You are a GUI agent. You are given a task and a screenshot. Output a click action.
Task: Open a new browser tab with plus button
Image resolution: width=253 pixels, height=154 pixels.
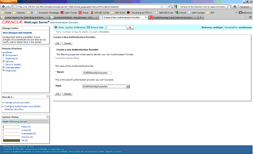[x=201, y=17]
